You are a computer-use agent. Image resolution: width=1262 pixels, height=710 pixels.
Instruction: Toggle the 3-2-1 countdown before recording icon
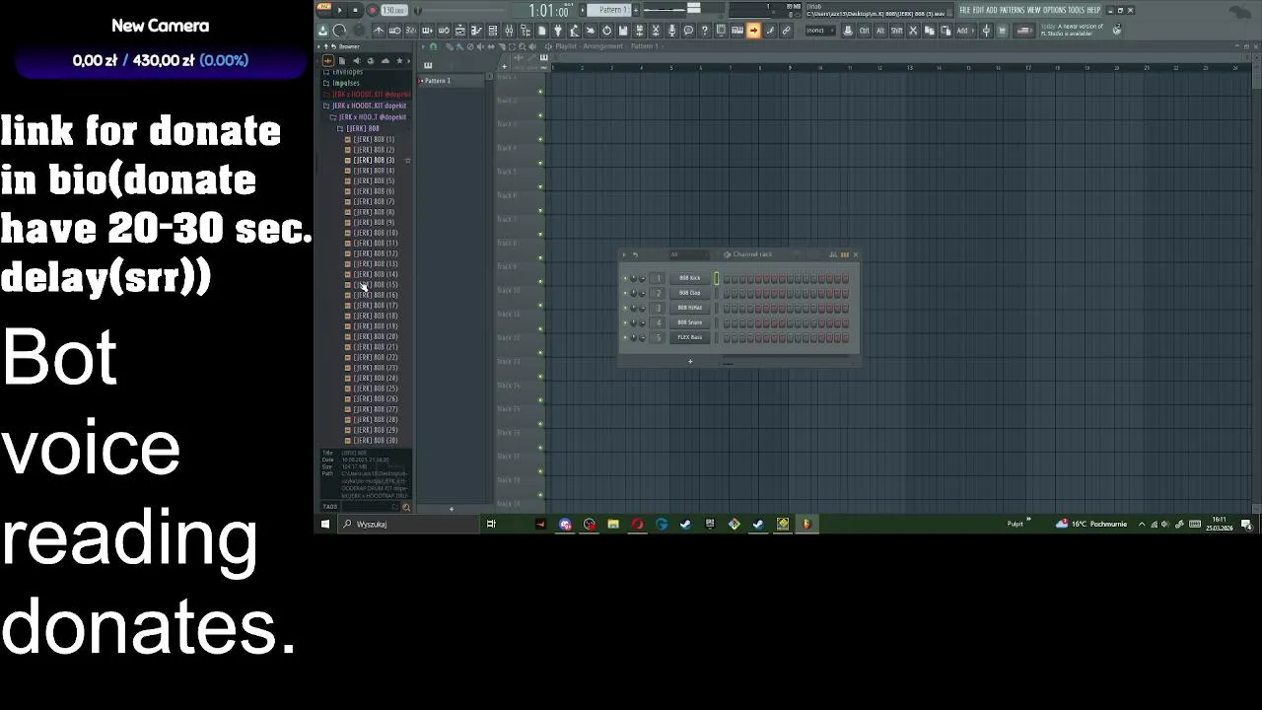point(411,31)
